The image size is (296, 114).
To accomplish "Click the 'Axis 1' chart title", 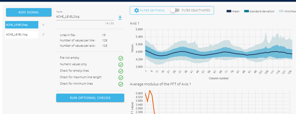I will (x=134, y=23).
